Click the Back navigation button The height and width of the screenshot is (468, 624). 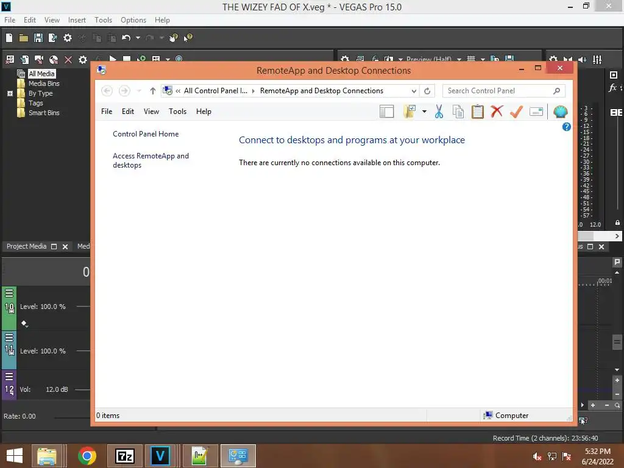point(107,91)
